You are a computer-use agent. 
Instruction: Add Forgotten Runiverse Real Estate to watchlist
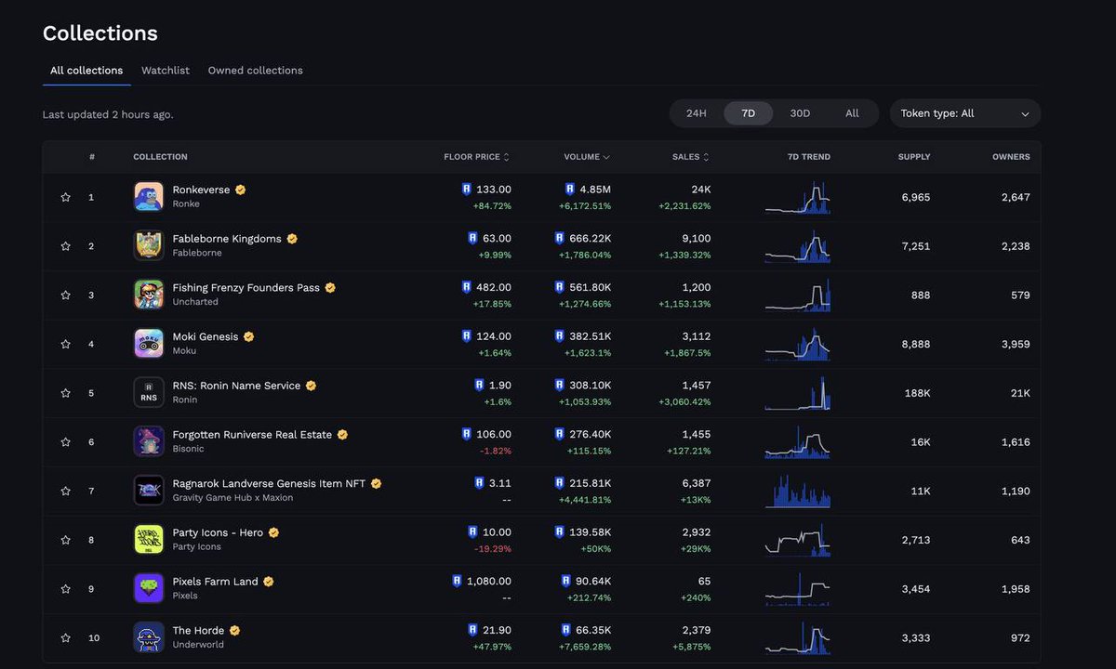66,442
